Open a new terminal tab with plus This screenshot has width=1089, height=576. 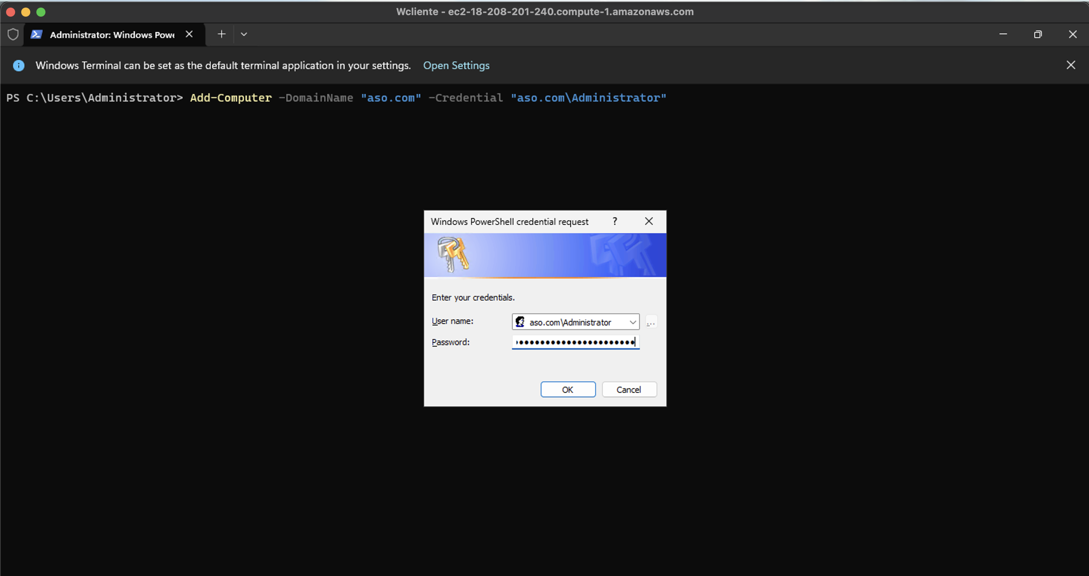pos(221,34)
